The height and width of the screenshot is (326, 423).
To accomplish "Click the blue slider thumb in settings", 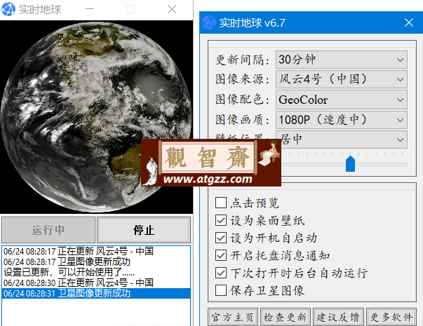I will pos(350,163).
